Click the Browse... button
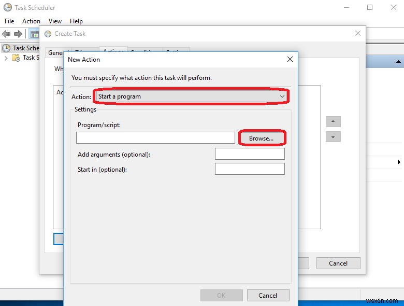404x306 pixels. point(262,138)
